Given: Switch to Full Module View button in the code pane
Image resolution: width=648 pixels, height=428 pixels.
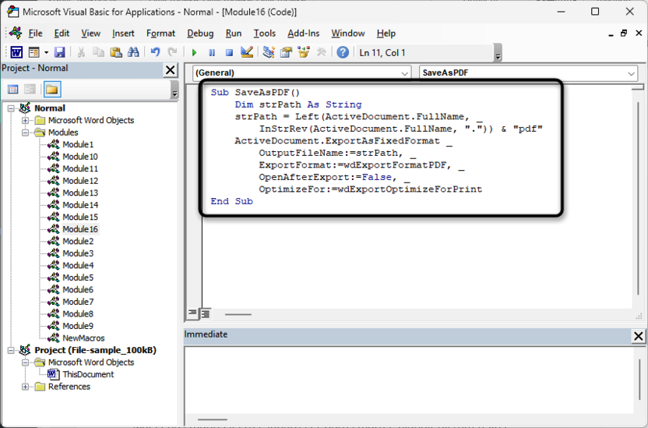Looking at the screenshot, I should point(206,314).
